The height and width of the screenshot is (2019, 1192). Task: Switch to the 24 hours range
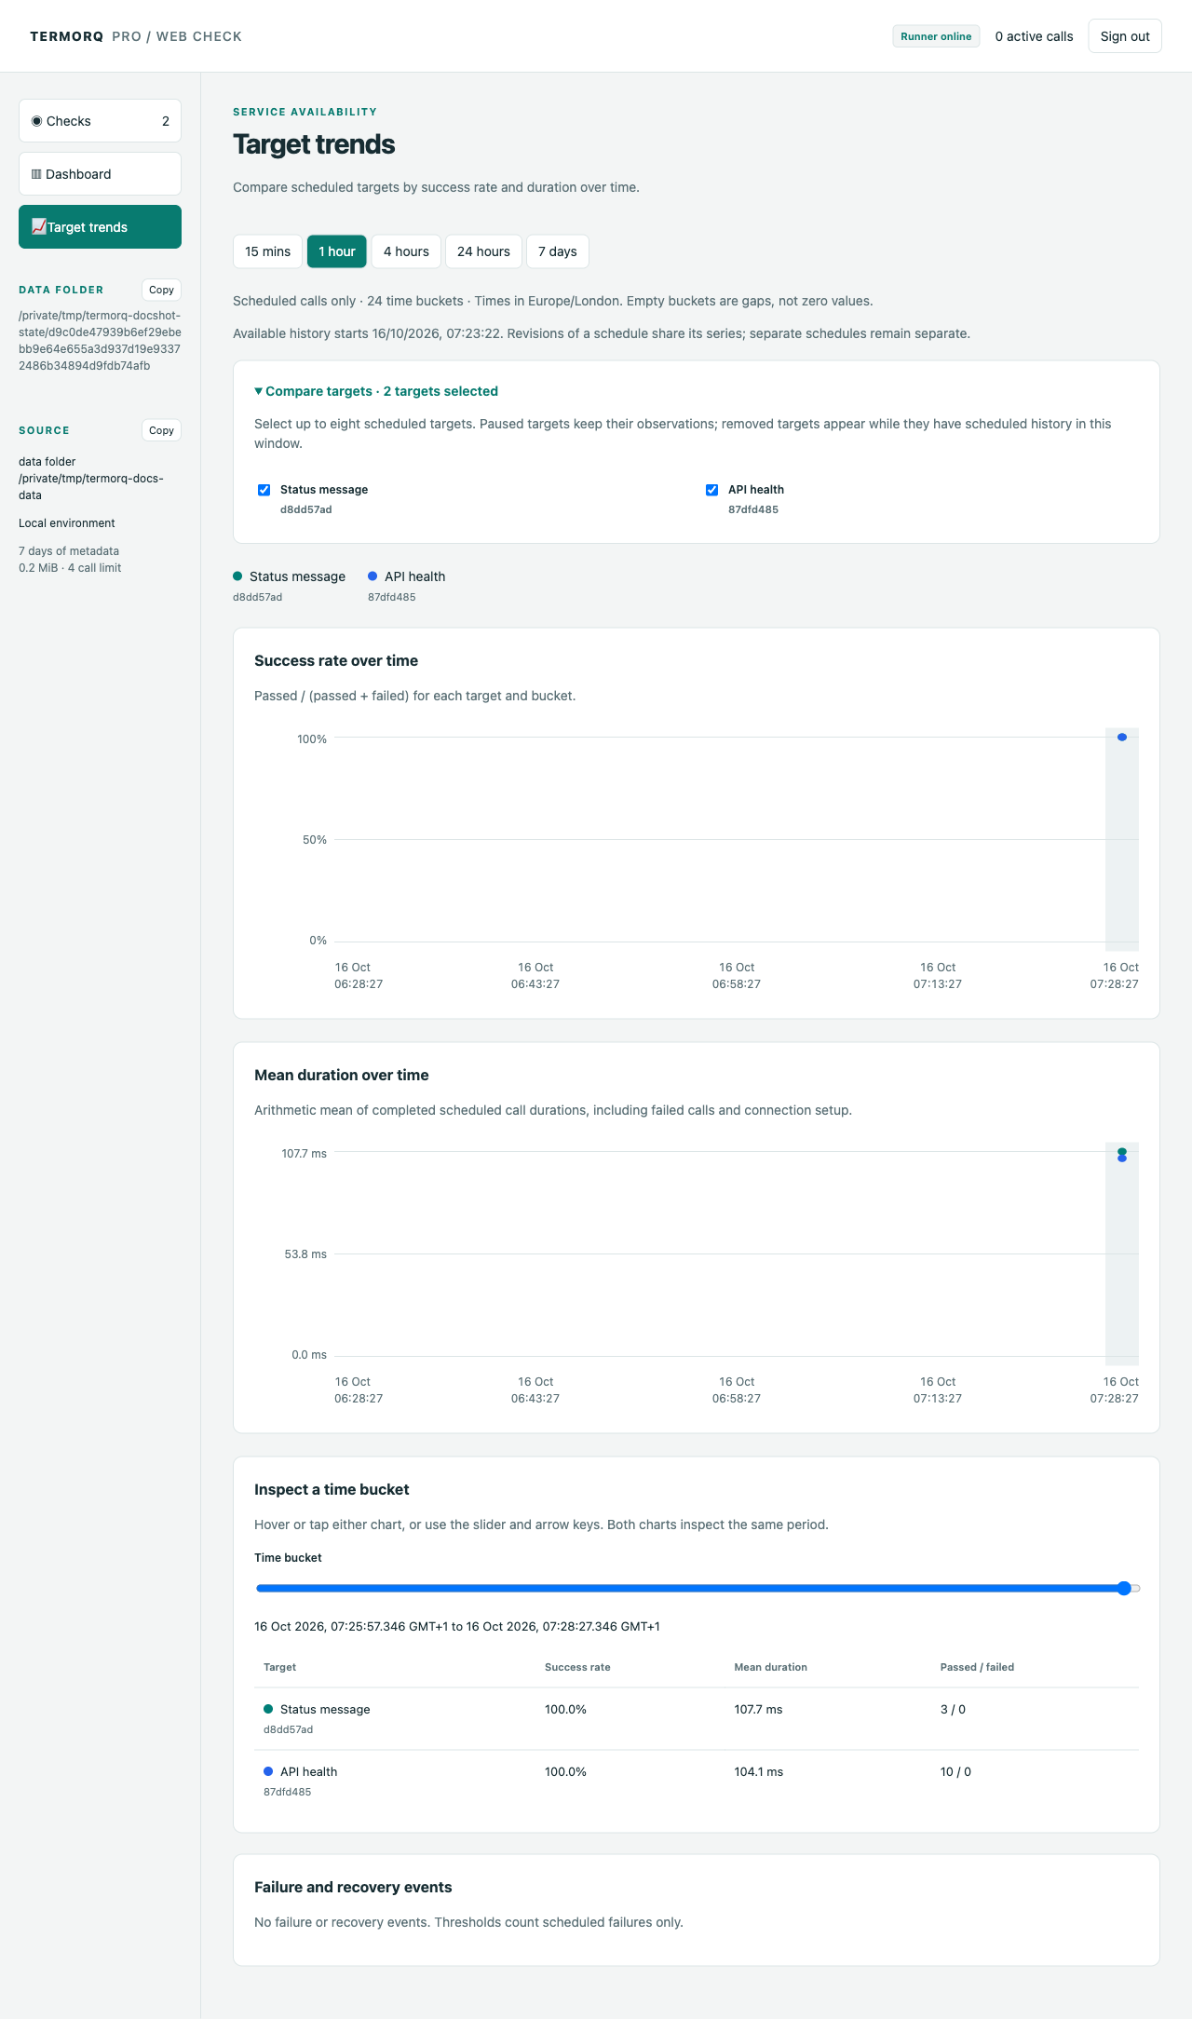[x=483, y=251]
